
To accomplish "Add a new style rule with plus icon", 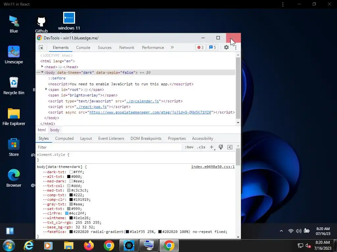I will coord(212,147).
